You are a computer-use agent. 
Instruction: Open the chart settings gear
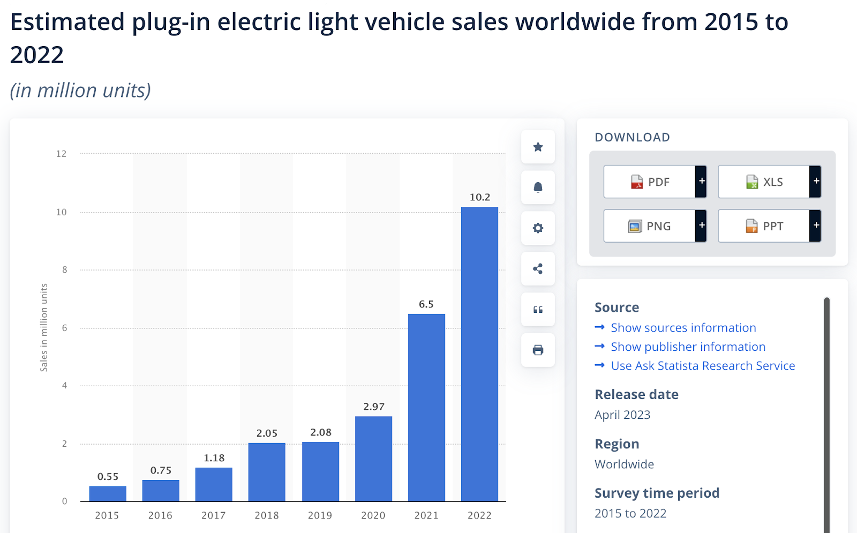point(538,228)
